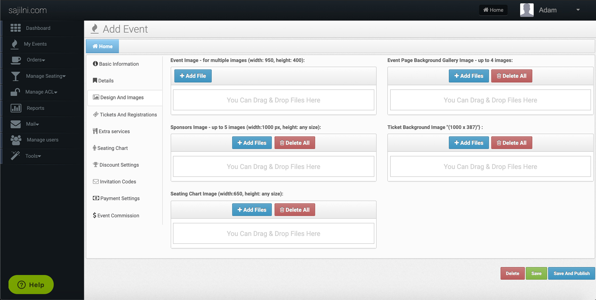Click the Design And Images picture icon
This screenshot has width=596, height=300.
(96, 97)
